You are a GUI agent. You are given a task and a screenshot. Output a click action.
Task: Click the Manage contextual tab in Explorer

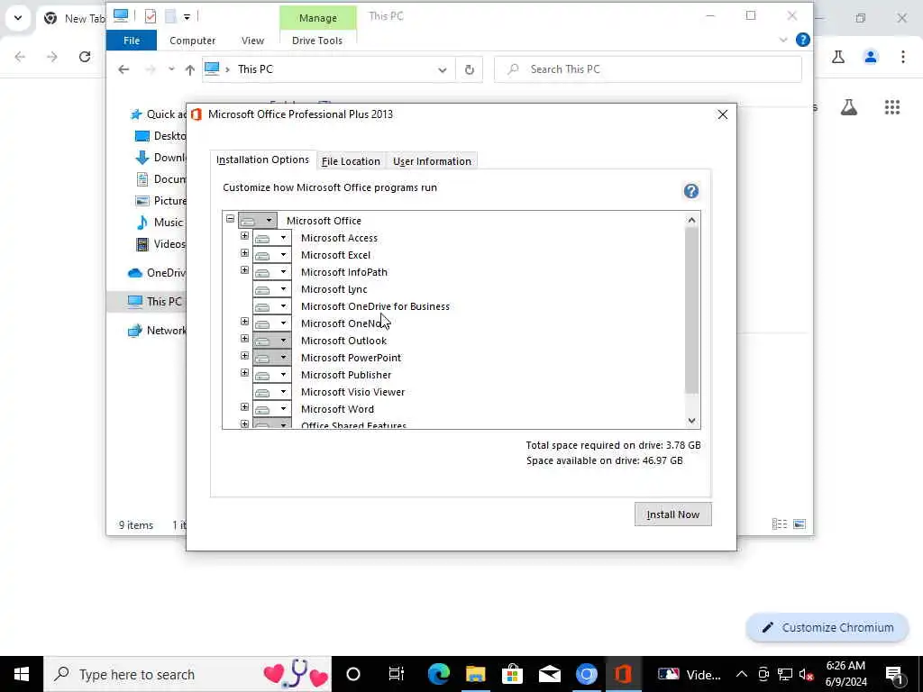tap(318, 18)
